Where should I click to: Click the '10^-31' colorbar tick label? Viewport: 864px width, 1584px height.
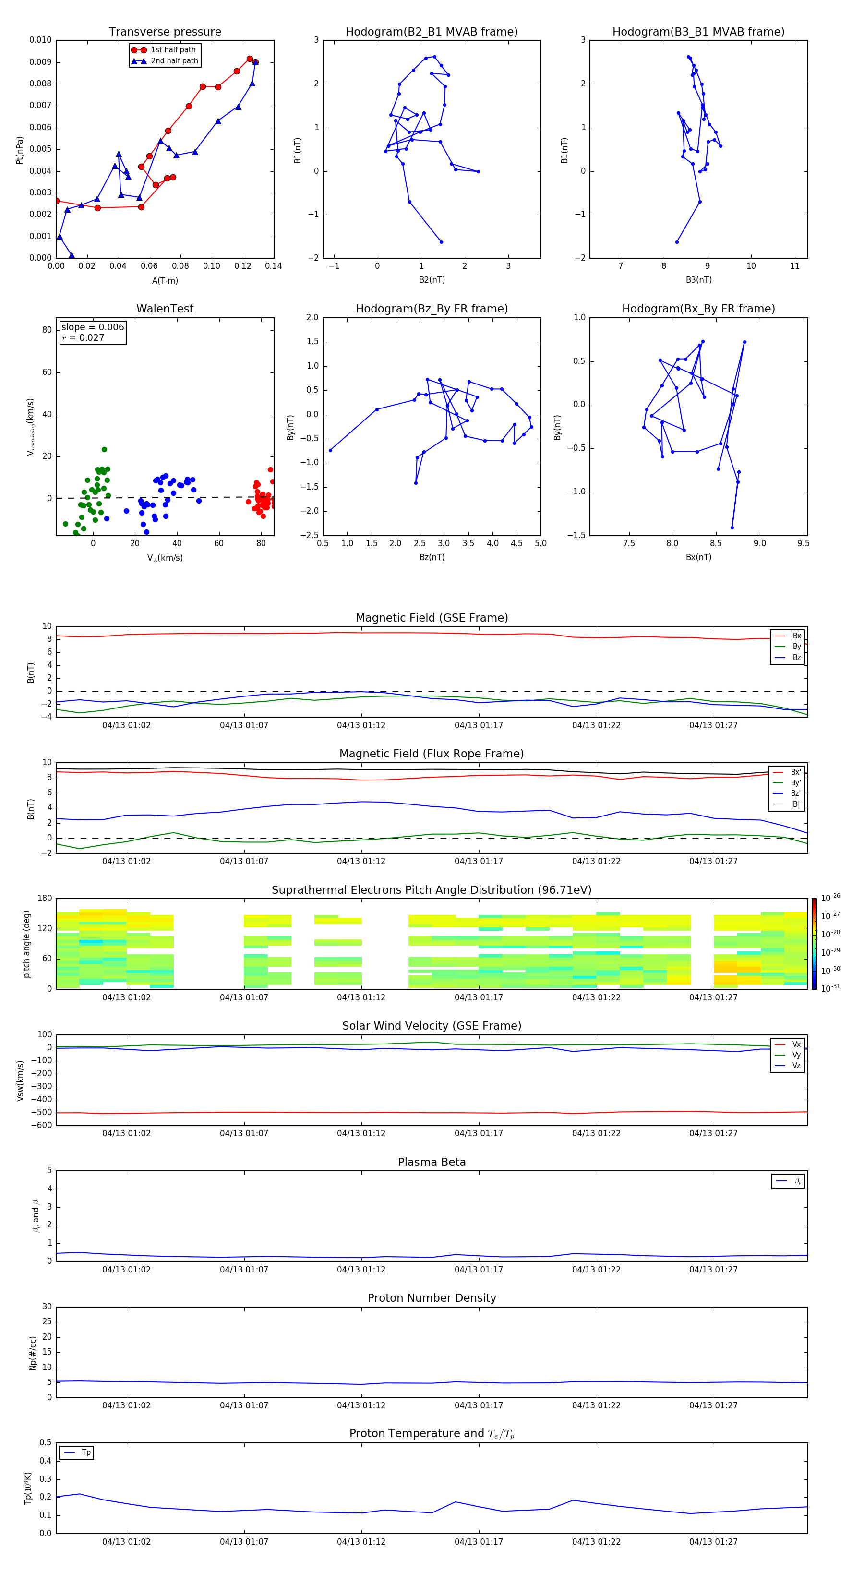830,988
